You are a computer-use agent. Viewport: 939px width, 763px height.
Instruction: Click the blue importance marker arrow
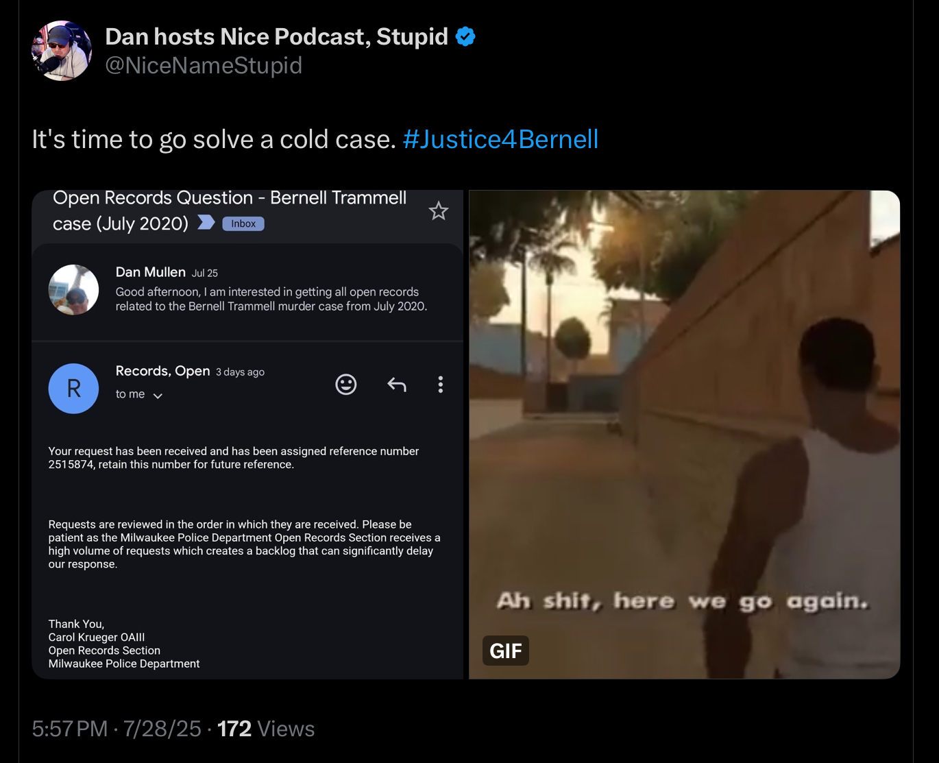tap(206, 222)
